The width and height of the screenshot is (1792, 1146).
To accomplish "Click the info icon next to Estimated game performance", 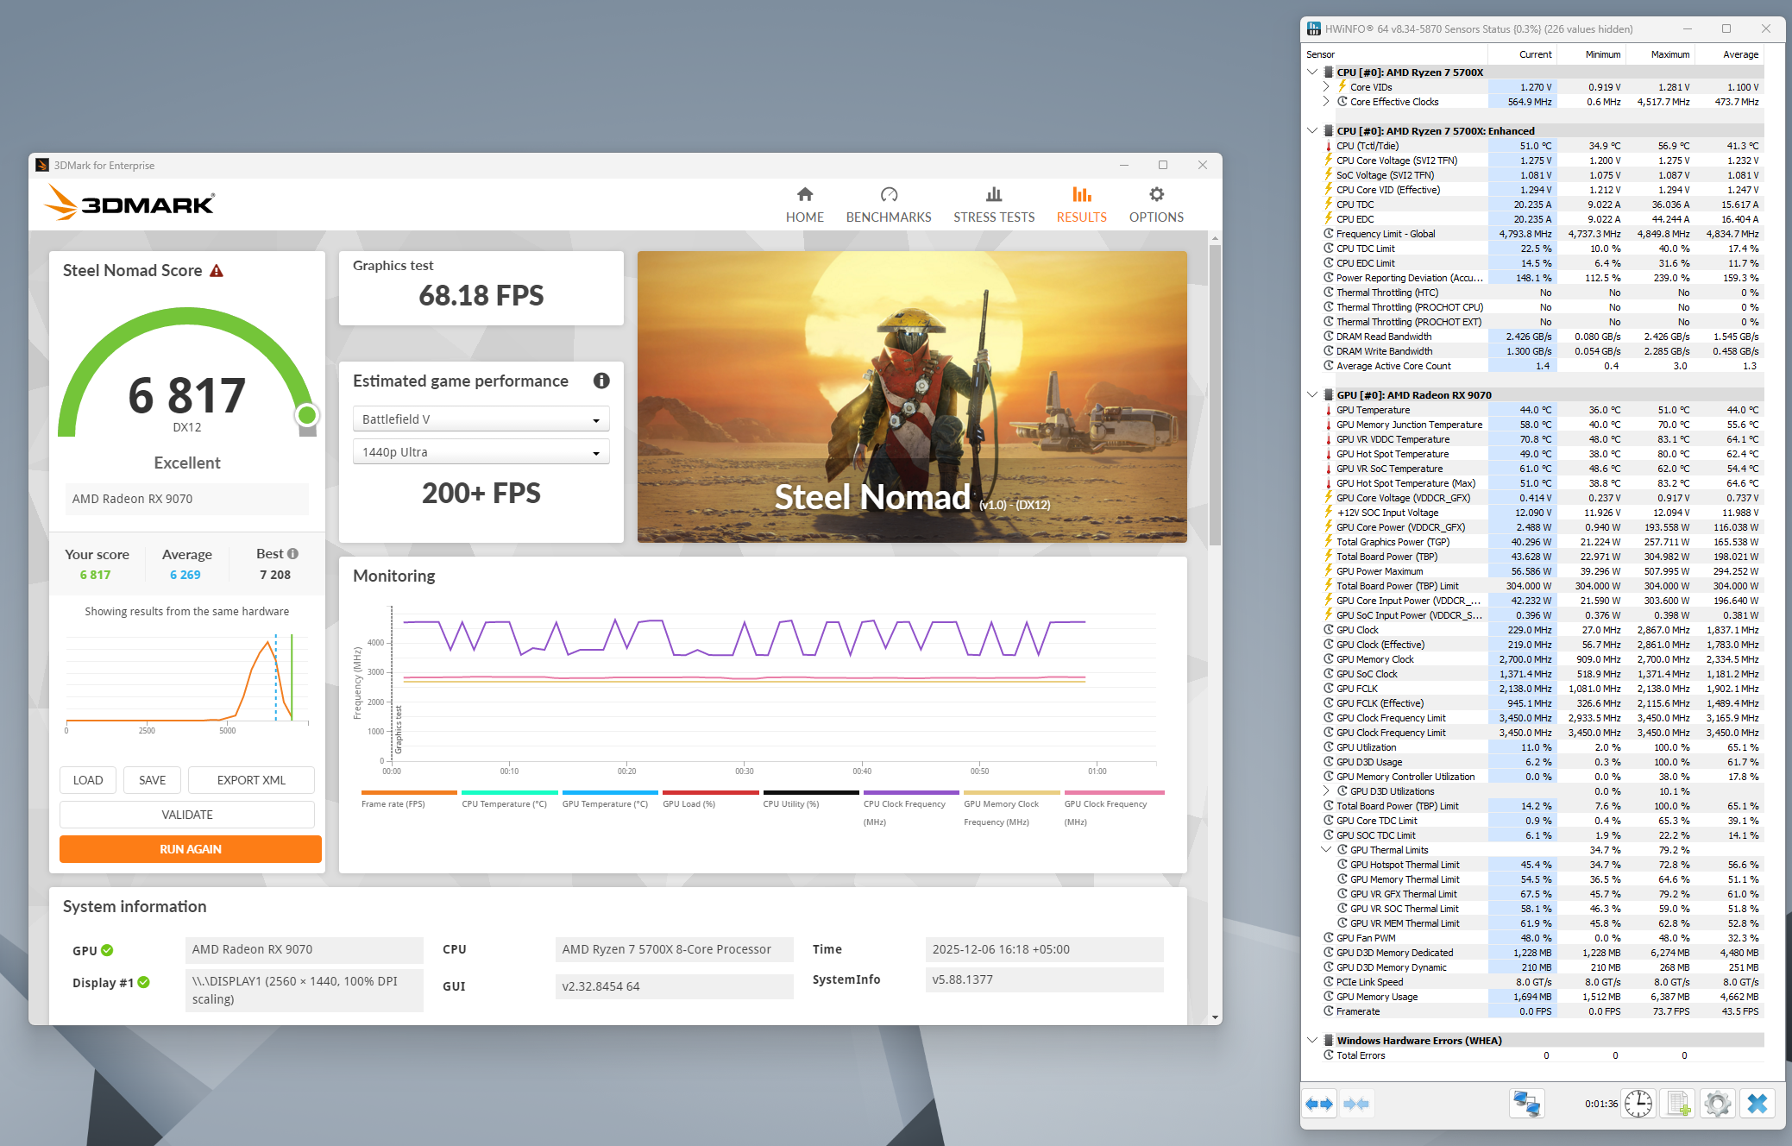I will click(x=601, y=381).
